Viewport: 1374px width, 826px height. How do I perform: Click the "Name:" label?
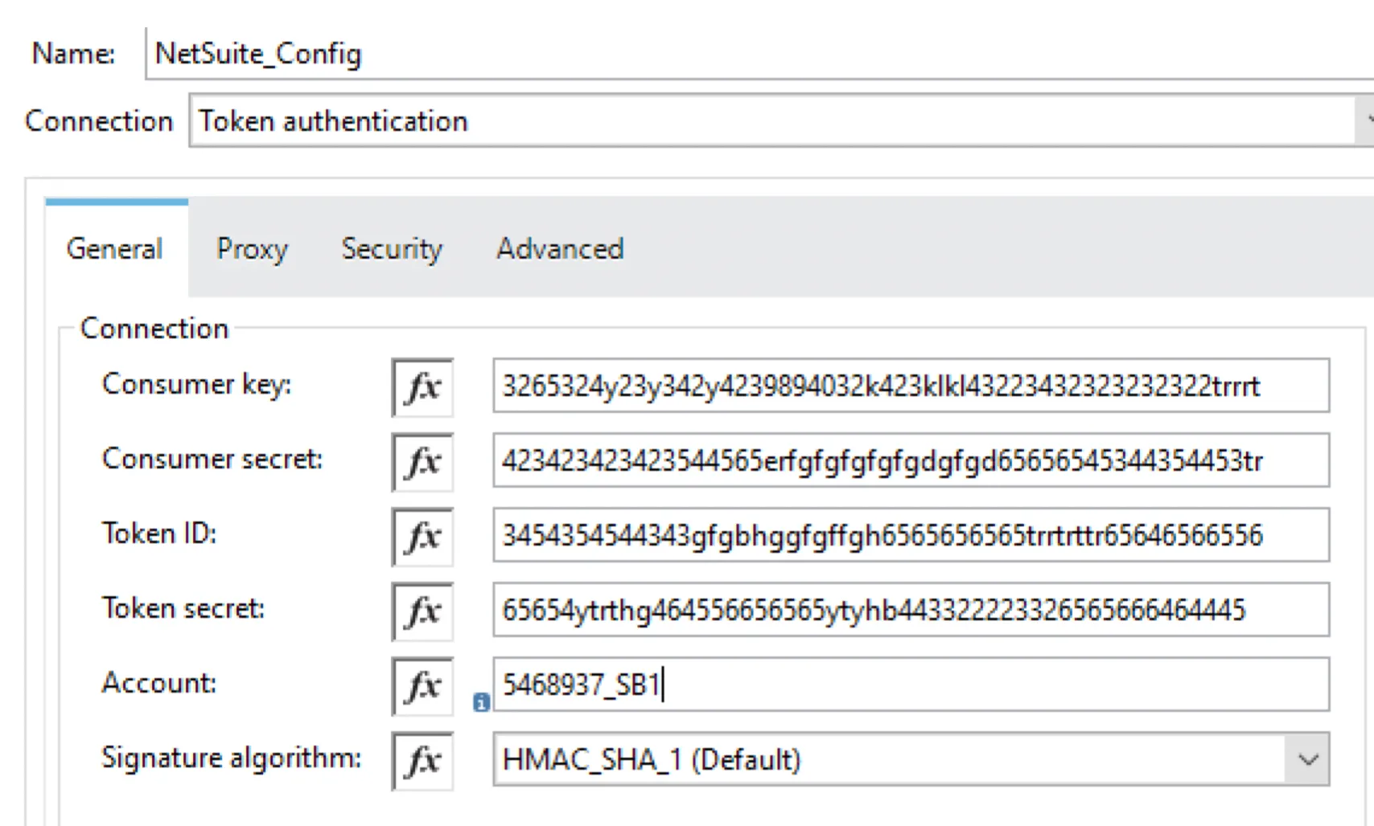[73, 53]
